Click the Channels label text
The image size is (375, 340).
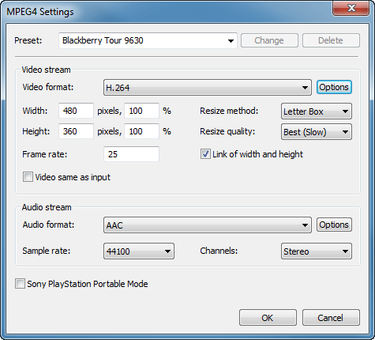point(219,251)
